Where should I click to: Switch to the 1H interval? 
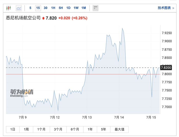[x=53, y=8]
